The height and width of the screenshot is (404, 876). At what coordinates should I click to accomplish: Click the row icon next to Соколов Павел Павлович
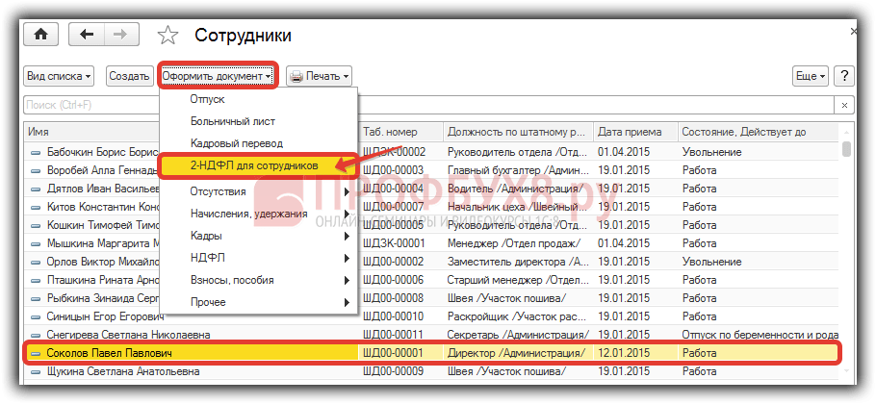37,354
